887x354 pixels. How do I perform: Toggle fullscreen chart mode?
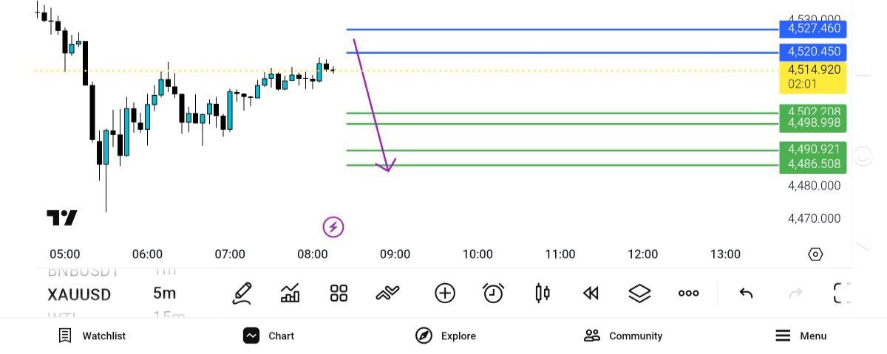point(842,294)
